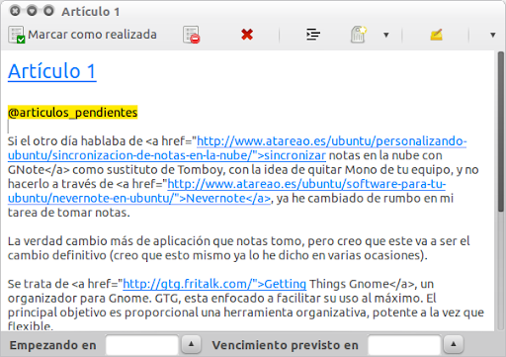Close the Artículo 1 window
506x357 pixels.
(x=15, y=11)
